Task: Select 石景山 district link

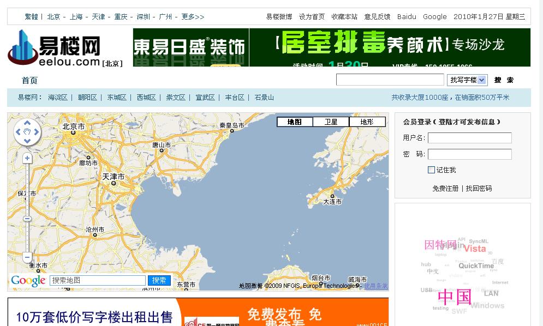Action: click(264, 98)
